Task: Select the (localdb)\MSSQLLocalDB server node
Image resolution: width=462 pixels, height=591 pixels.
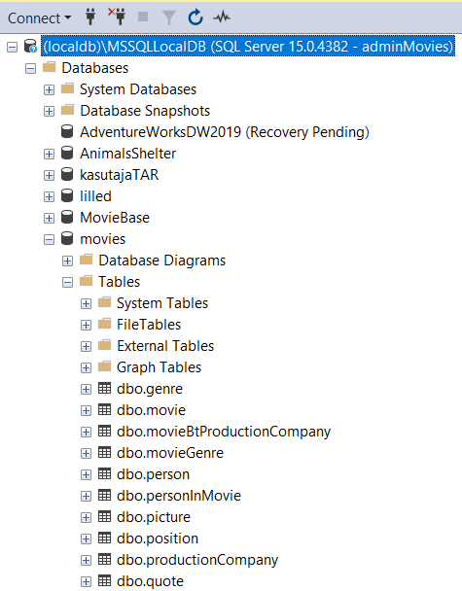Action: click(248, 47)
